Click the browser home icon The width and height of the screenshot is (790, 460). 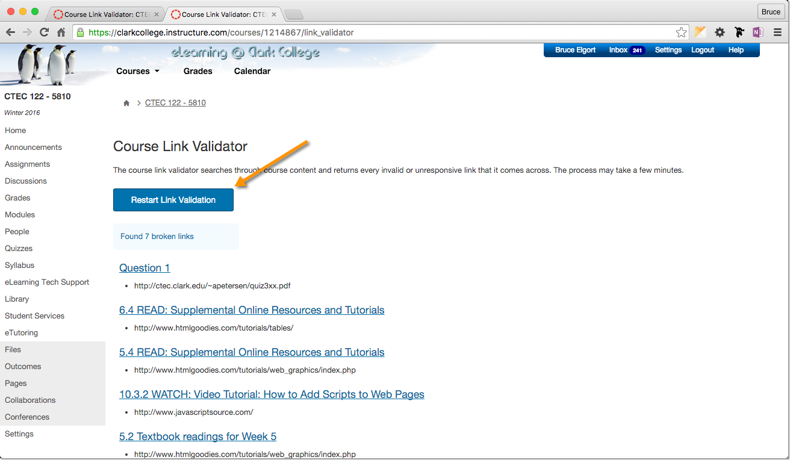pyautogui.click(x=61, y=33)
